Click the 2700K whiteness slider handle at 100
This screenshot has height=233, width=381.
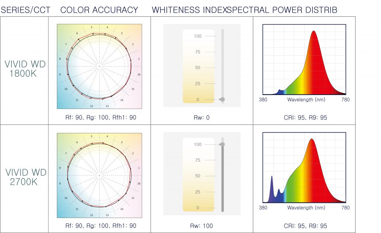pyautogui.click(x=222, y=144)
